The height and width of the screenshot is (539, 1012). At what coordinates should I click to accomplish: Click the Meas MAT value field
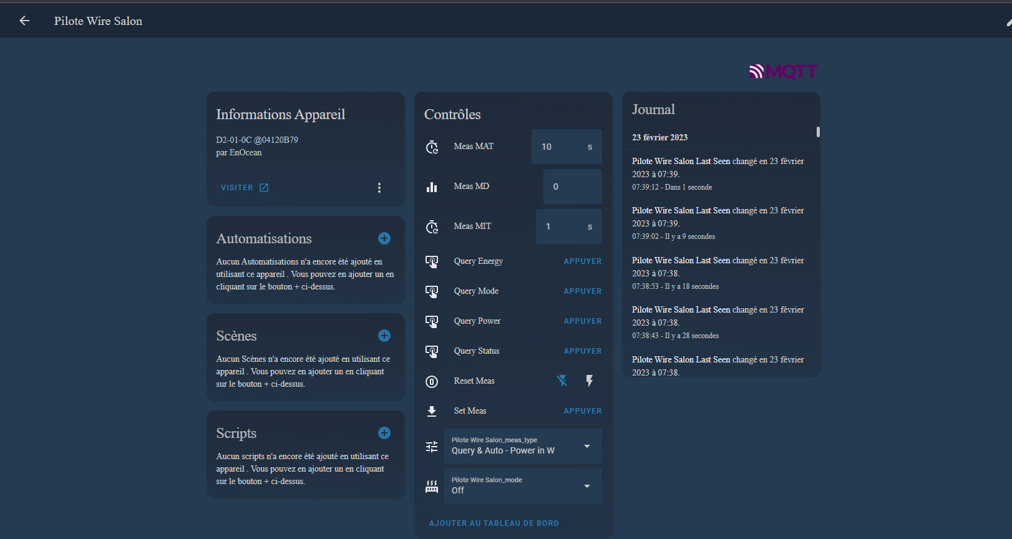558,147
